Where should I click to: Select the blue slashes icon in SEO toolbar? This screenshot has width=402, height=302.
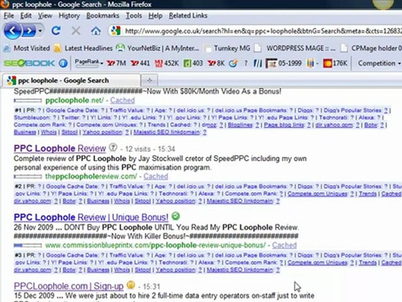pos(258,63)
